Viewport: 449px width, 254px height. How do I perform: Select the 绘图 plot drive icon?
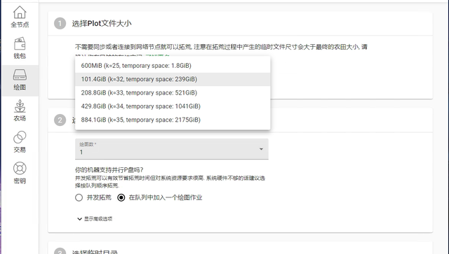click(20, 75)
